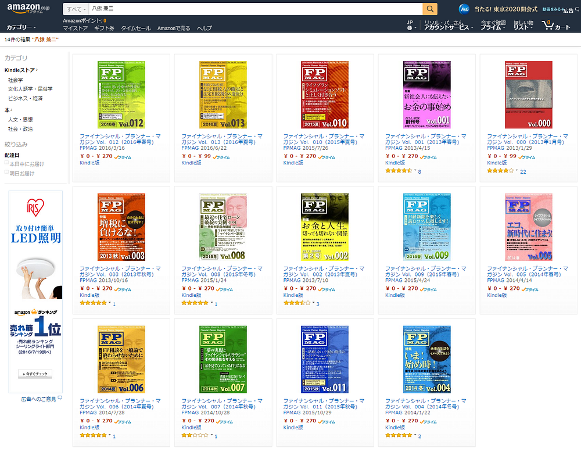The image size is (581, 452).
Task: Filter by 文化人類学・民俗学 category
Action: point(30,89)
